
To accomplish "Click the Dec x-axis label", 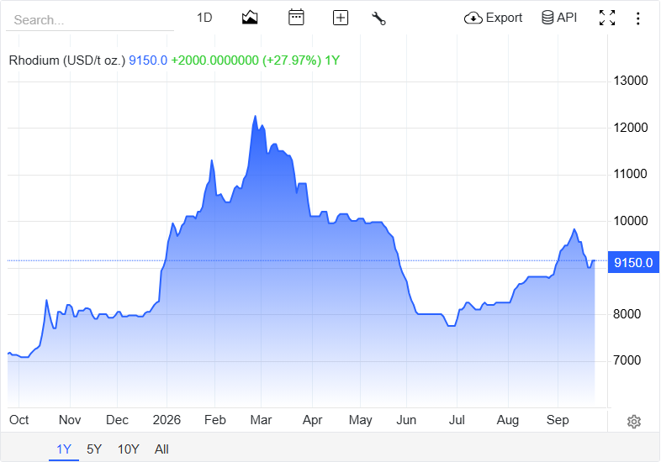I will click(x=117, y=420).
